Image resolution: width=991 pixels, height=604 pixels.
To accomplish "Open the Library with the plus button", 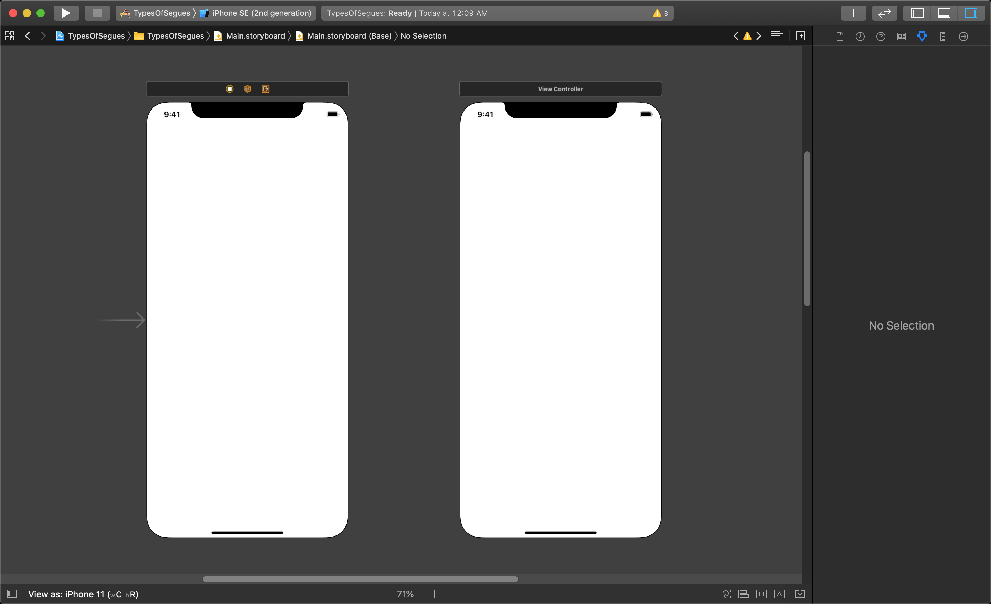I will point(853,13).
